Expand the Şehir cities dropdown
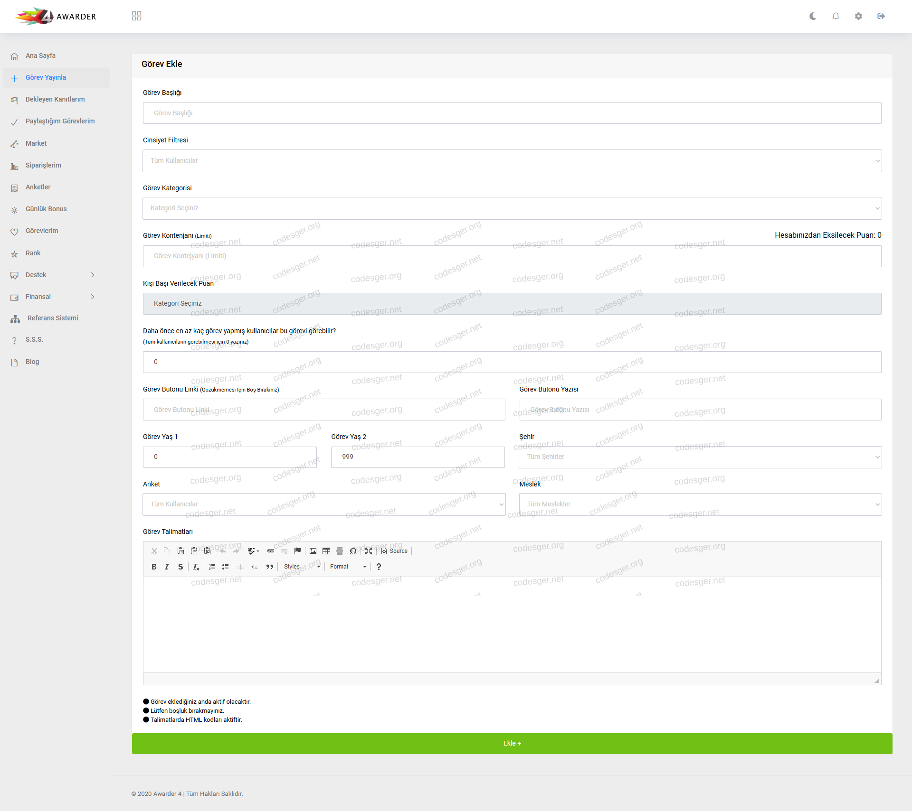The width and height of the screenshot is (912, 812). point(700,457)
